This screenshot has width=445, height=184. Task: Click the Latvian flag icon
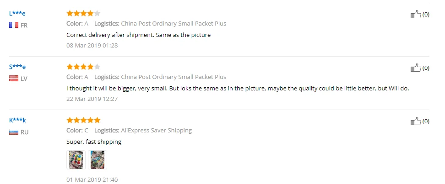click(x=14, y=79)
